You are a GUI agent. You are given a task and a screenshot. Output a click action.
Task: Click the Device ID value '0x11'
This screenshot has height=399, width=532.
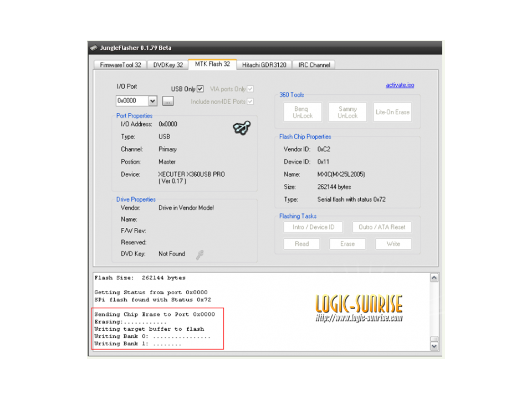coord(323,162)
